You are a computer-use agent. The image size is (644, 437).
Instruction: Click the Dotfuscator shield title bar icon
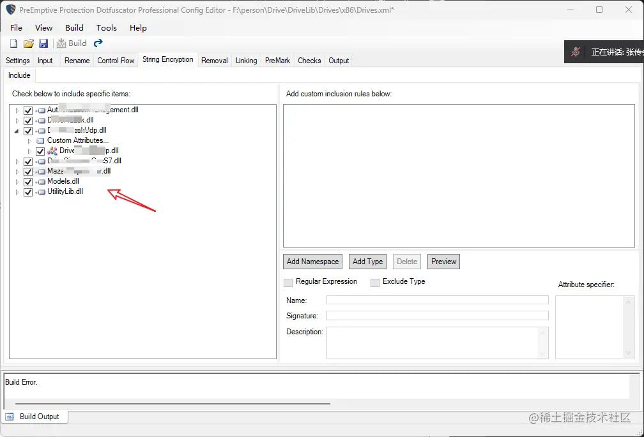11,10
